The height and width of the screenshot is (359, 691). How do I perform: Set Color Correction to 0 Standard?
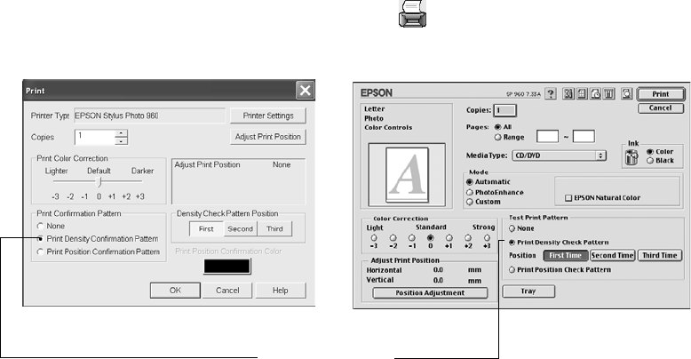click(431, 238)
